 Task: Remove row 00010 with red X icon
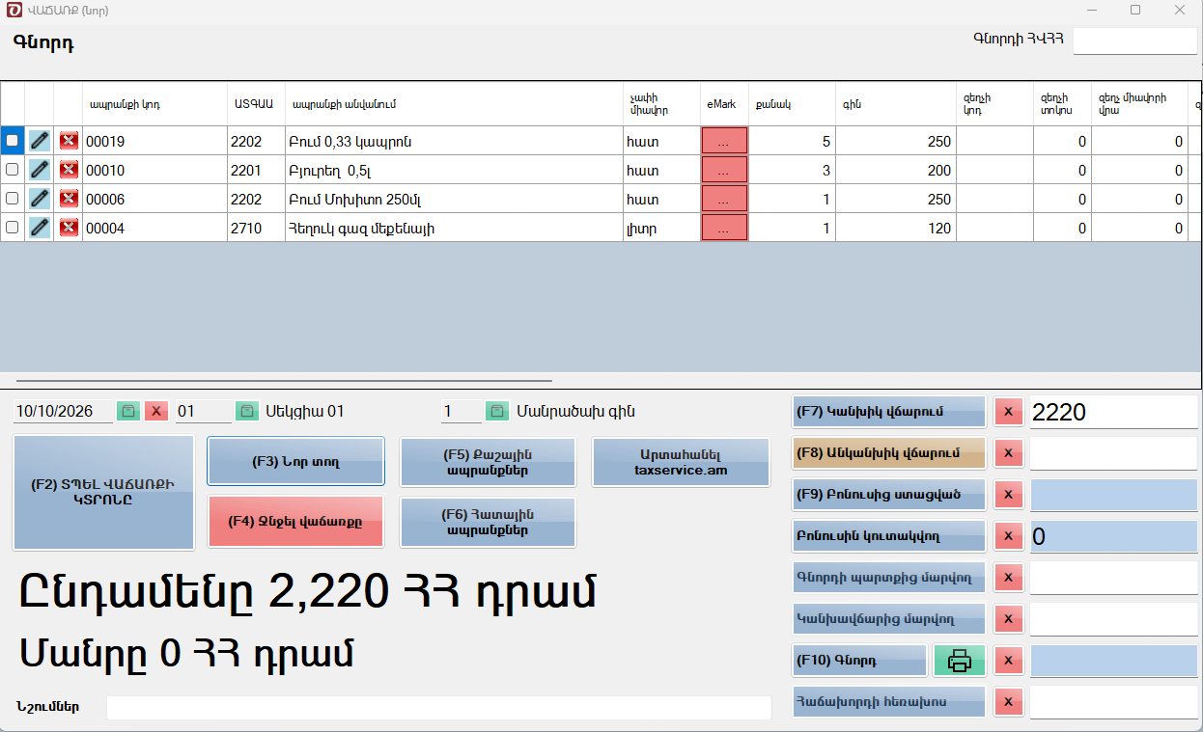[x=69, y=170]
